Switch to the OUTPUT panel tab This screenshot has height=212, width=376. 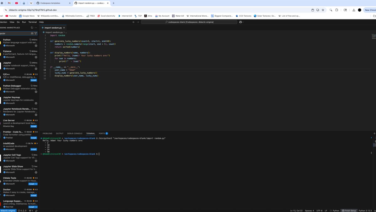coord(60,133)
